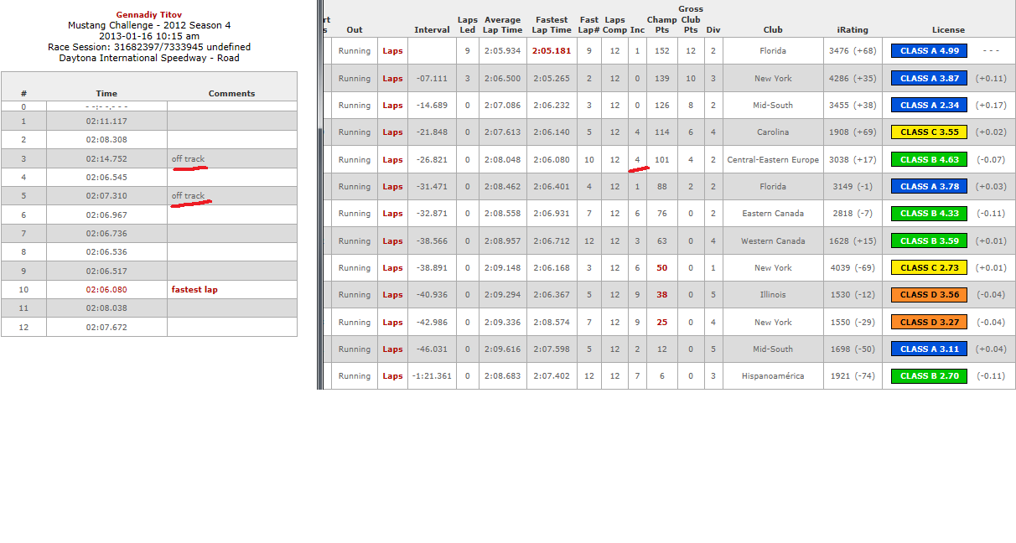Click the Gennadiy Titov driver name
Screen dimensions: 1016x543
pos(149,15)
